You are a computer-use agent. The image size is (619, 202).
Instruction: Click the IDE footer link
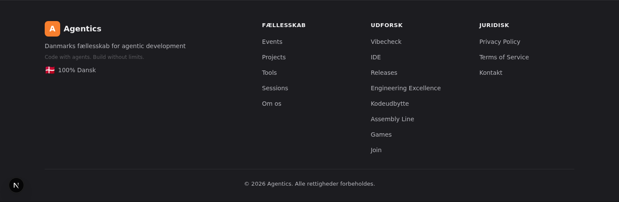coord(376,57)
